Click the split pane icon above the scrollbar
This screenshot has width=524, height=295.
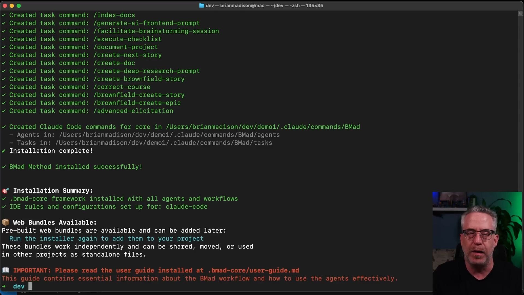[x=520, y=13]
